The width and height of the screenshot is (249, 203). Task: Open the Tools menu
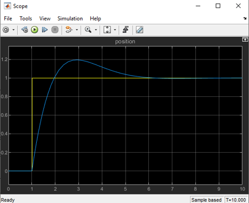click(25, 18)
